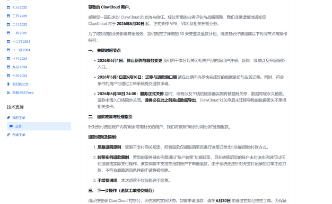Open the 三月 2025 announcements archive

[x=20, y=16]
